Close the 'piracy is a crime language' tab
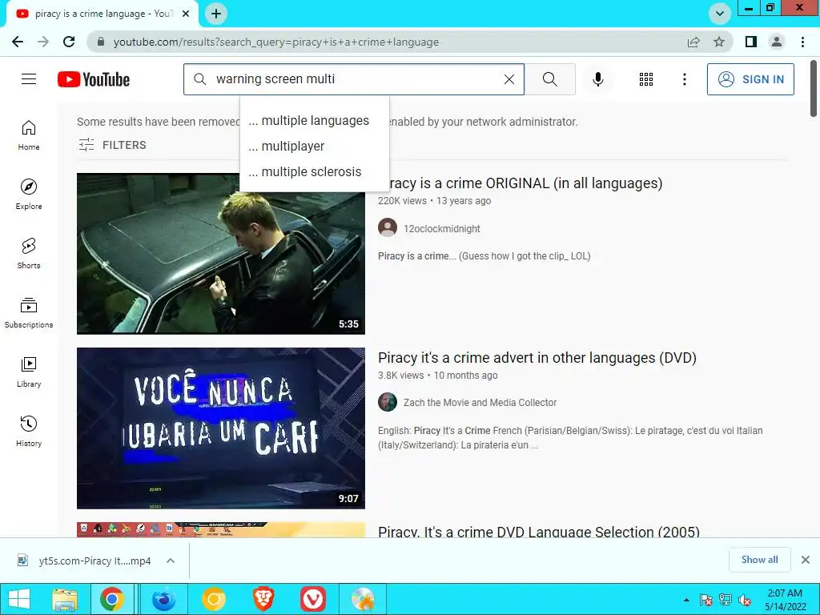 pos(186,14)
